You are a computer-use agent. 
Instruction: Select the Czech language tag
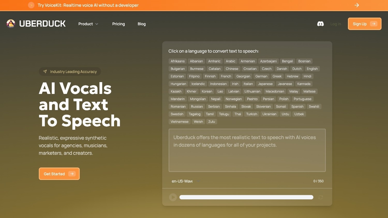click(267, 69)
